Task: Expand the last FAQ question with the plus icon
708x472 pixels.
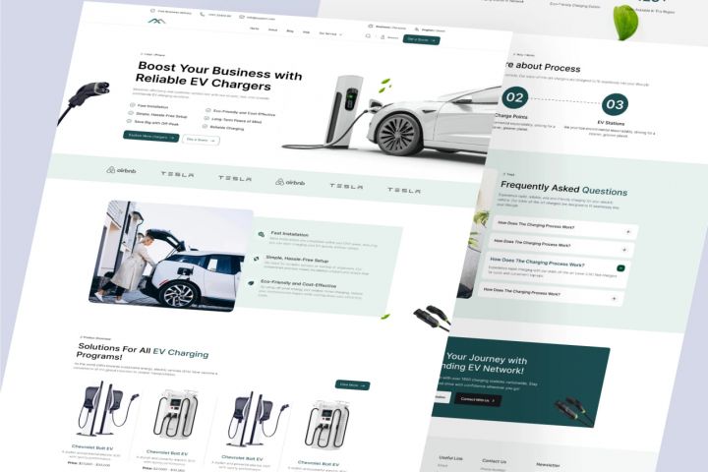Action: (614, 299)
